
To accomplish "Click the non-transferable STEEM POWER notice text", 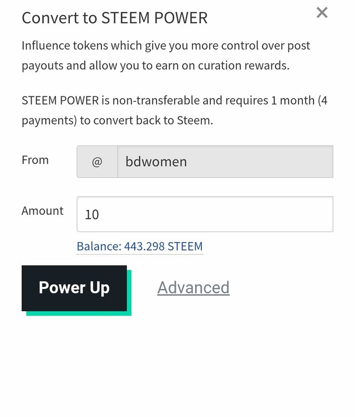I will pyautogui.click(x=174, y=110).
